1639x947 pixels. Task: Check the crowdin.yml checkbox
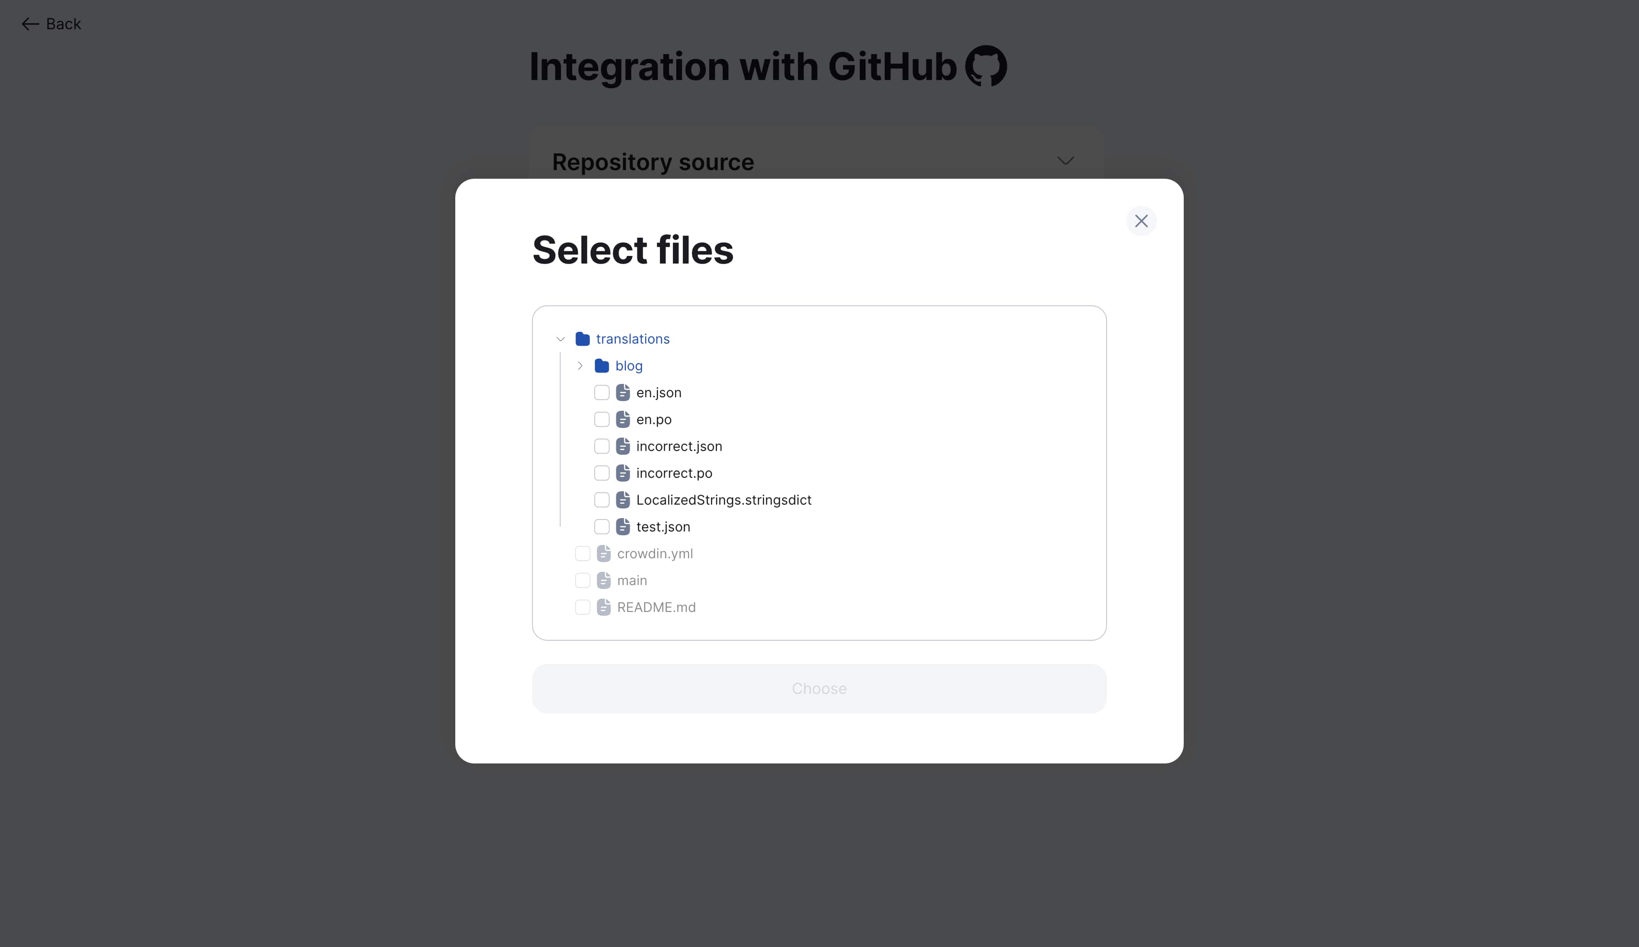tap(583, 554)
